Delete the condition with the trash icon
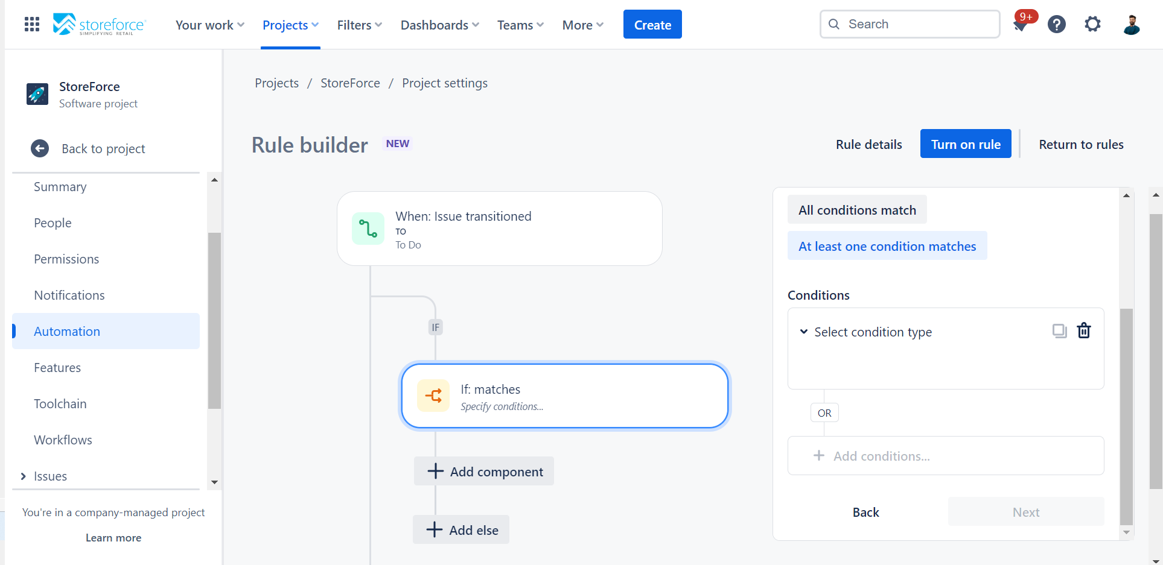The height and width of the screenshot is (565, 1163). (x=1083, y=331)
